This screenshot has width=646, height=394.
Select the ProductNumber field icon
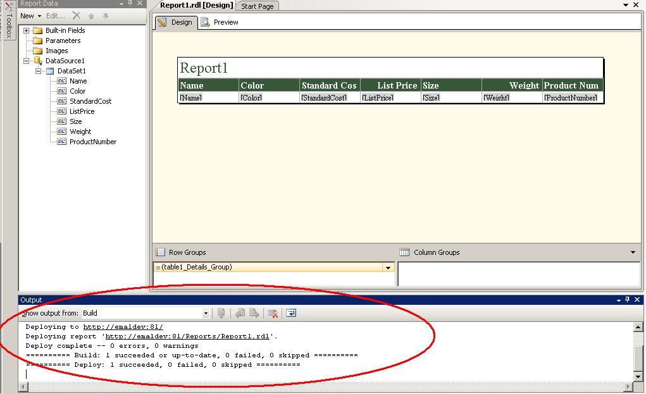[61, 142]
